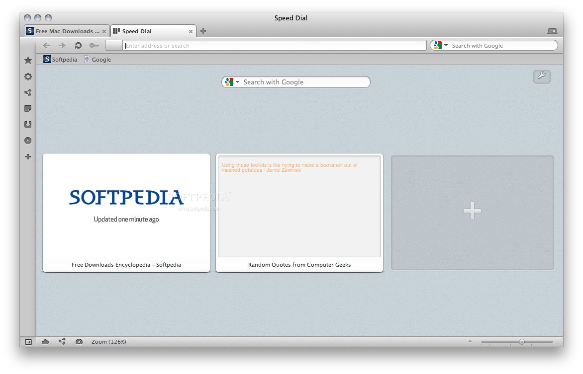Open a new tab with plus button
583x374 pixels.
pos(203,31)
